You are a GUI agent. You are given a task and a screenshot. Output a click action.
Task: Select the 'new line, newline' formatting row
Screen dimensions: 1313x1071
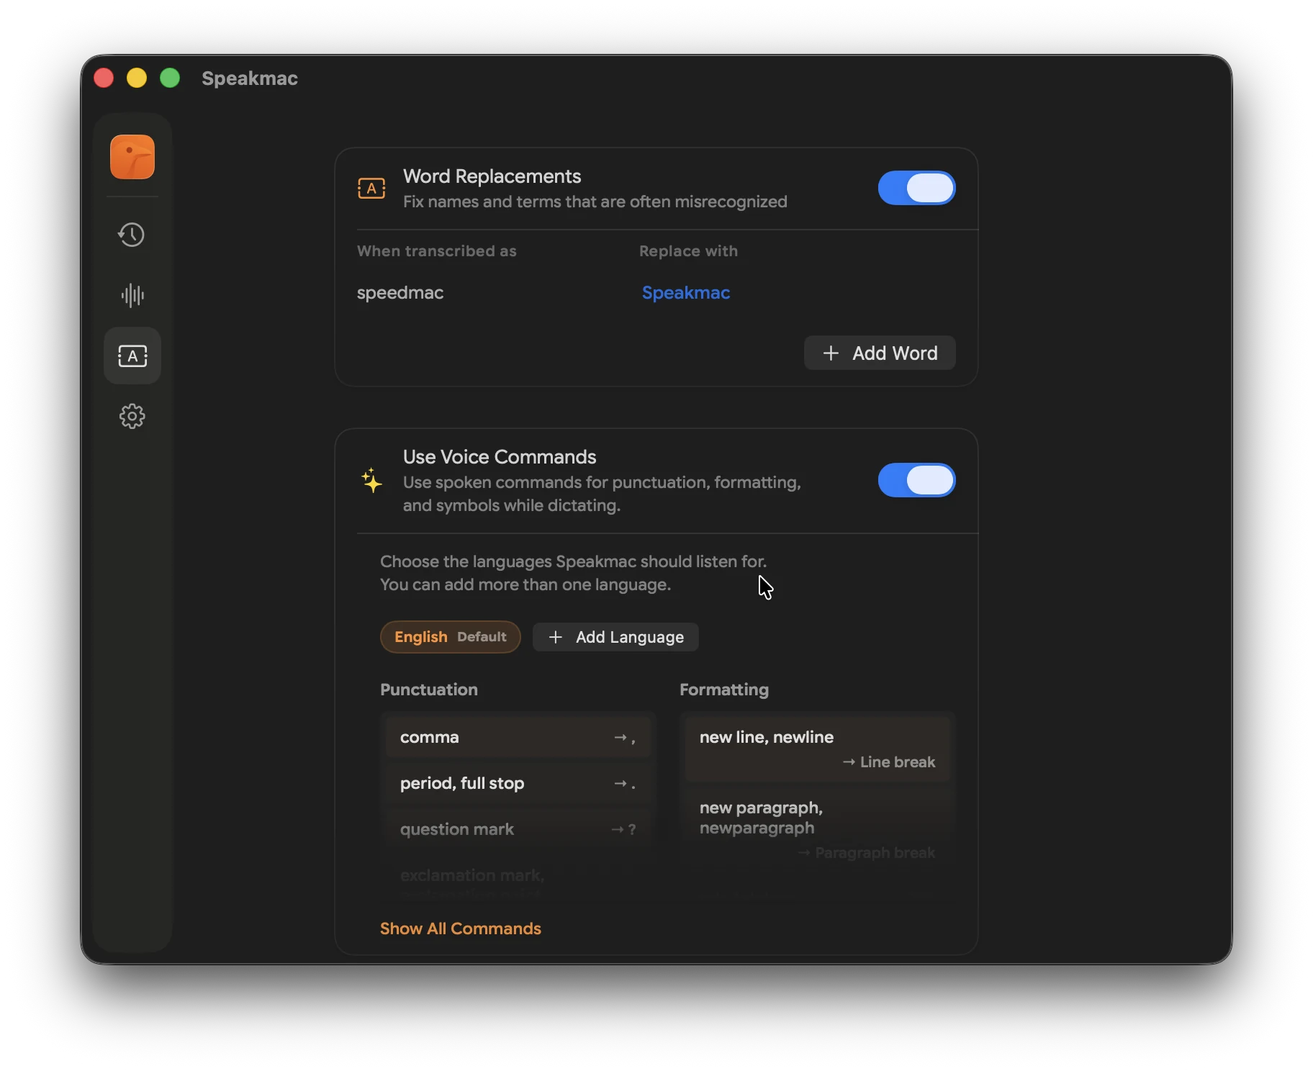pos(818,749)
